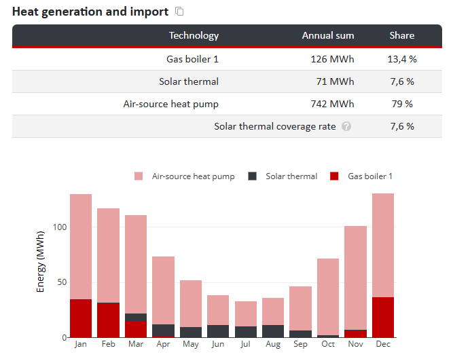Click the Heat generation and import heading
Image resolution: width=453 pixels, height=361 pixels.
90,12
